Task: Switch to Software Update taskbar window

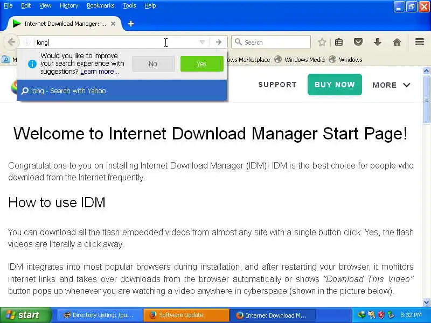Action: pyautogui.click(x=186, y=315)
